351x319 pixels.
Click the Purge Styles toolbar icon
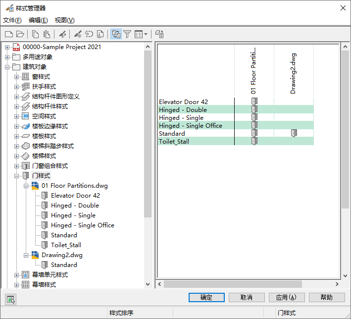89,34
